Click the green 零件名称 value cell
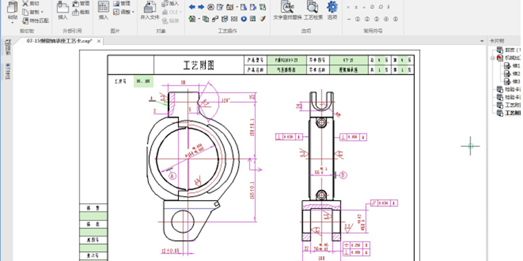 point(349,70)
